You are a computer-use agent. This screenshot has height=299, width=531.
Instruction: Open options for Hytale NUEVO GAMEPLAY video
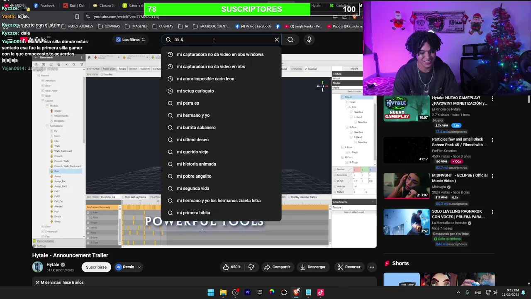[x=492, y=99]
